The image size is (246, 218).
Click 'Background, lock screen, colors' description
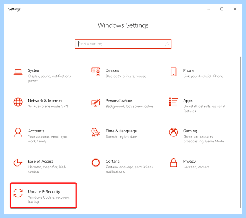pos(130,107)
